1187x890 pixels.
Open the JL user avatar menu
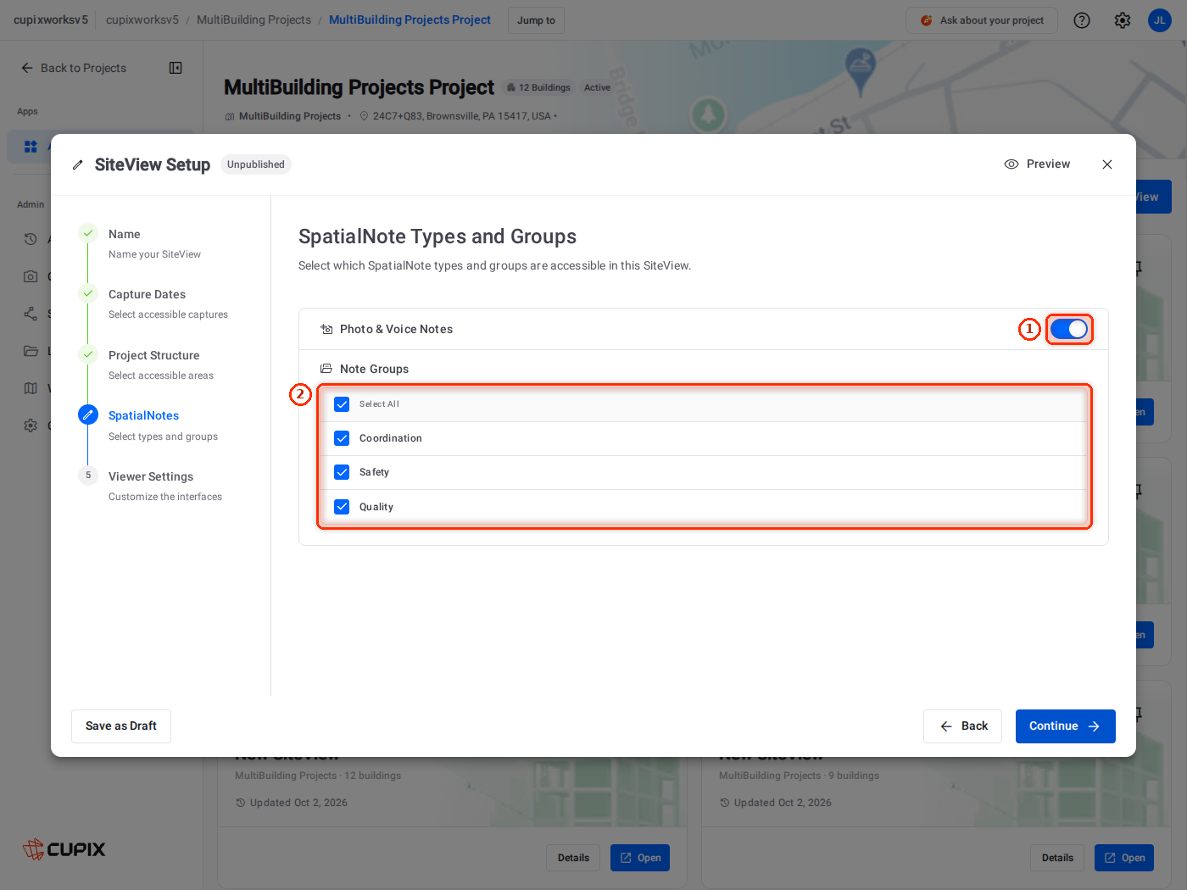(1160, 20)
